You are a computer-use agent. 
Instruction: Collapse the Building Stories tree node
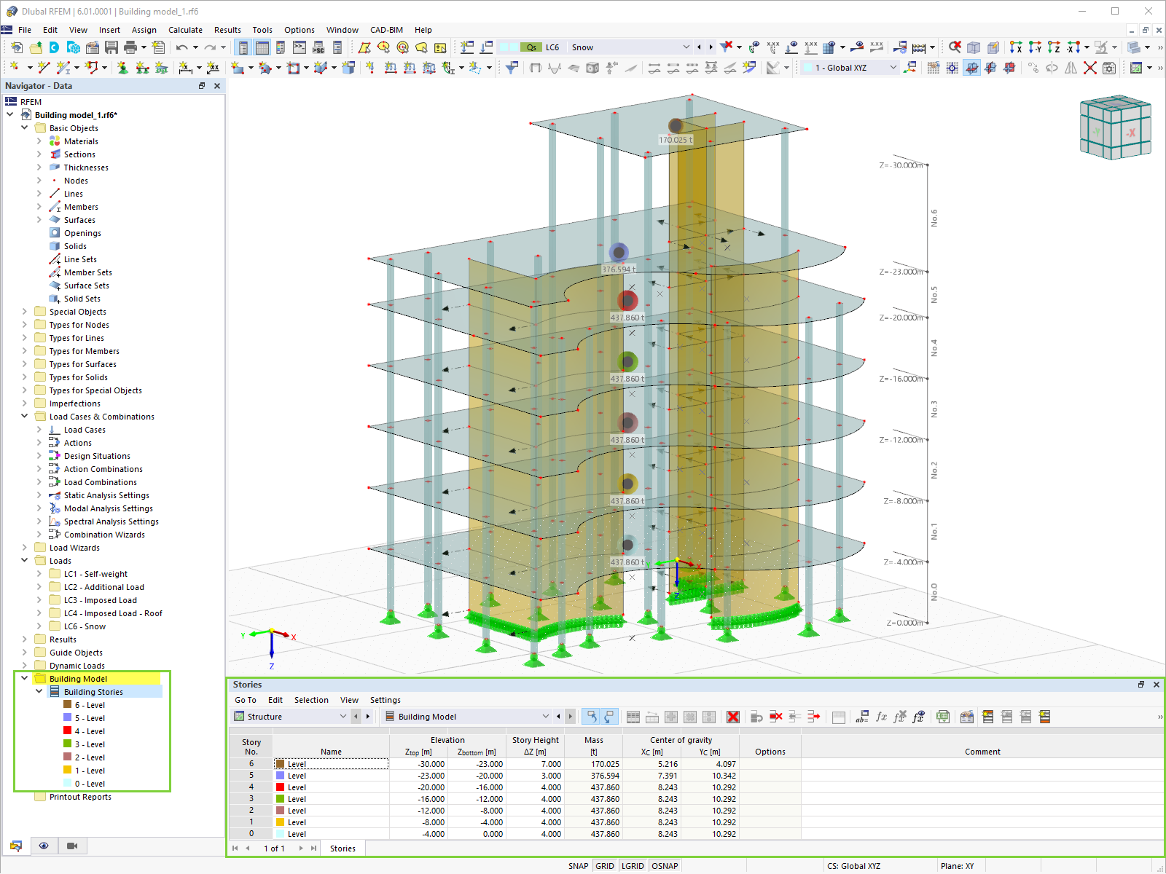(39, 692)
